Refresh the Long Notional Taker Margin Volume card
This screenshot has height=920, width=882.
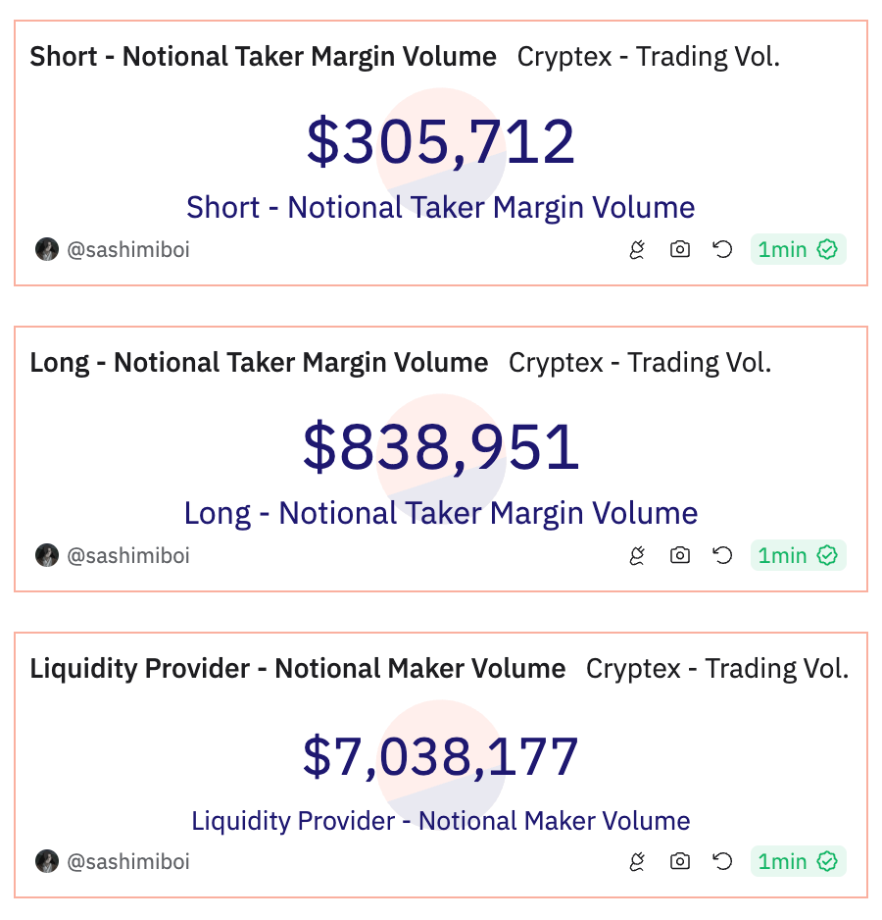click(722, 555)
